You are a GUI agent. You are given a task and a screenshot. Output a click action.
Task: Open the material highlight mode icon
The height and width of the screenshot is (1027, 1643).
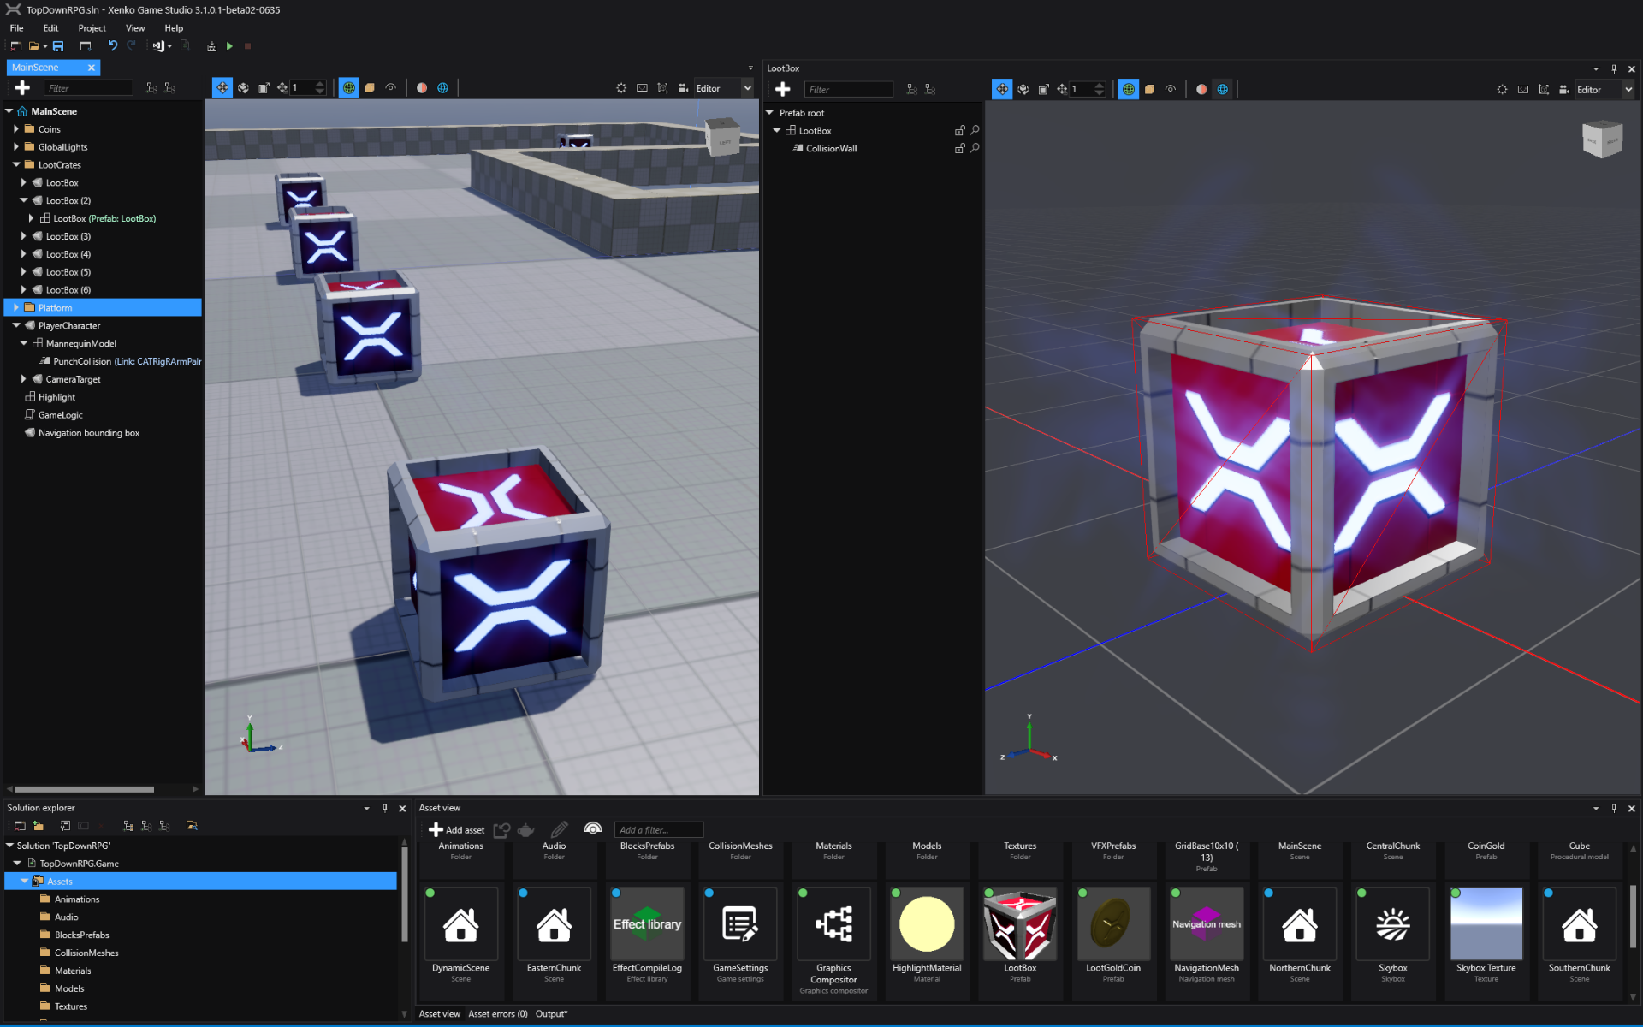click(422, 87)
